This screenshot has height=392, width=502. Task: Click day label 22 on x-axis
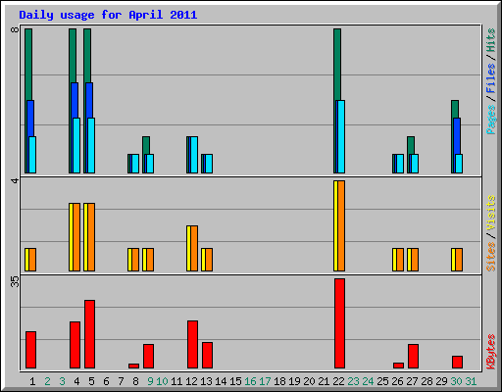tap(338, 381)
